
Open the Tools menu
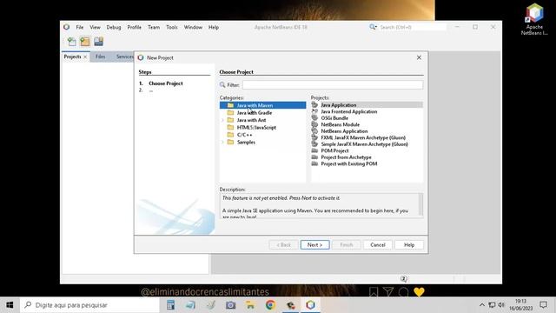[172, 27]
